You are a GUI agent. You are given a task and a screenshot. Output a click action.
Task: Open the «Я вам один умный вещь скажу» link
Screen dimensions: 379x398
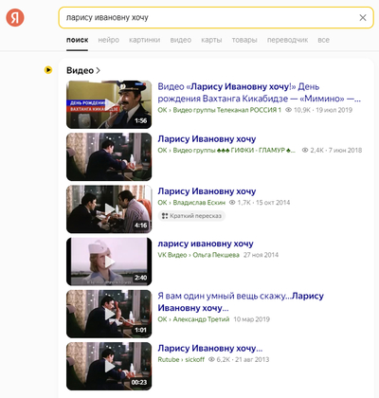click(x=241, y=301)
